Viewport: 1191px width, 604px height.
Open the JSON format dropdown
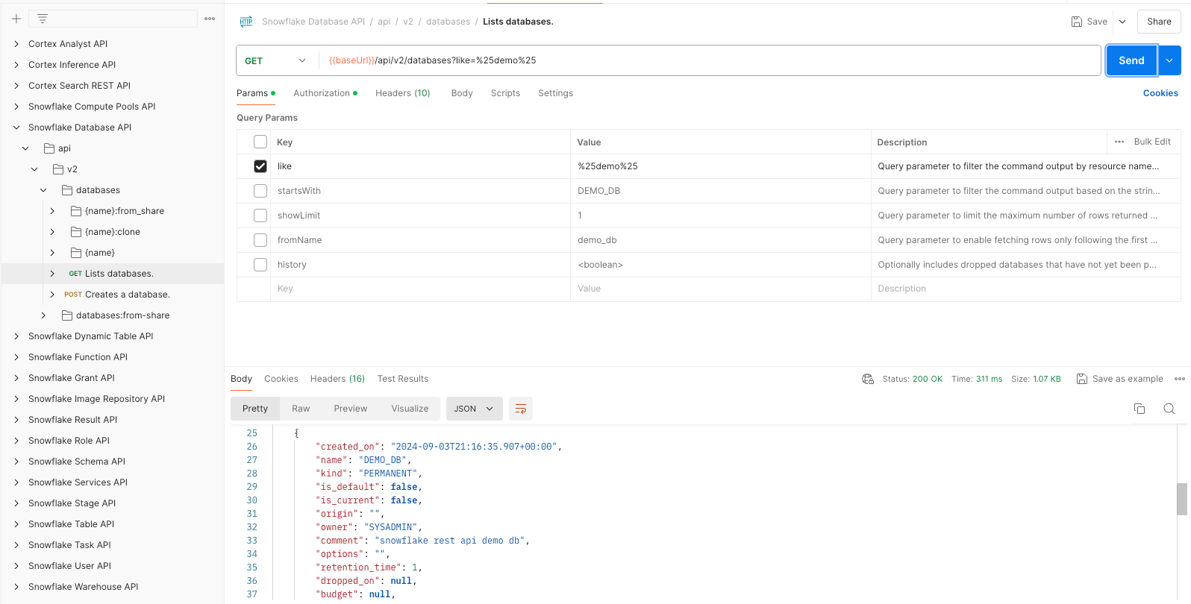click(x=474, y=409)
